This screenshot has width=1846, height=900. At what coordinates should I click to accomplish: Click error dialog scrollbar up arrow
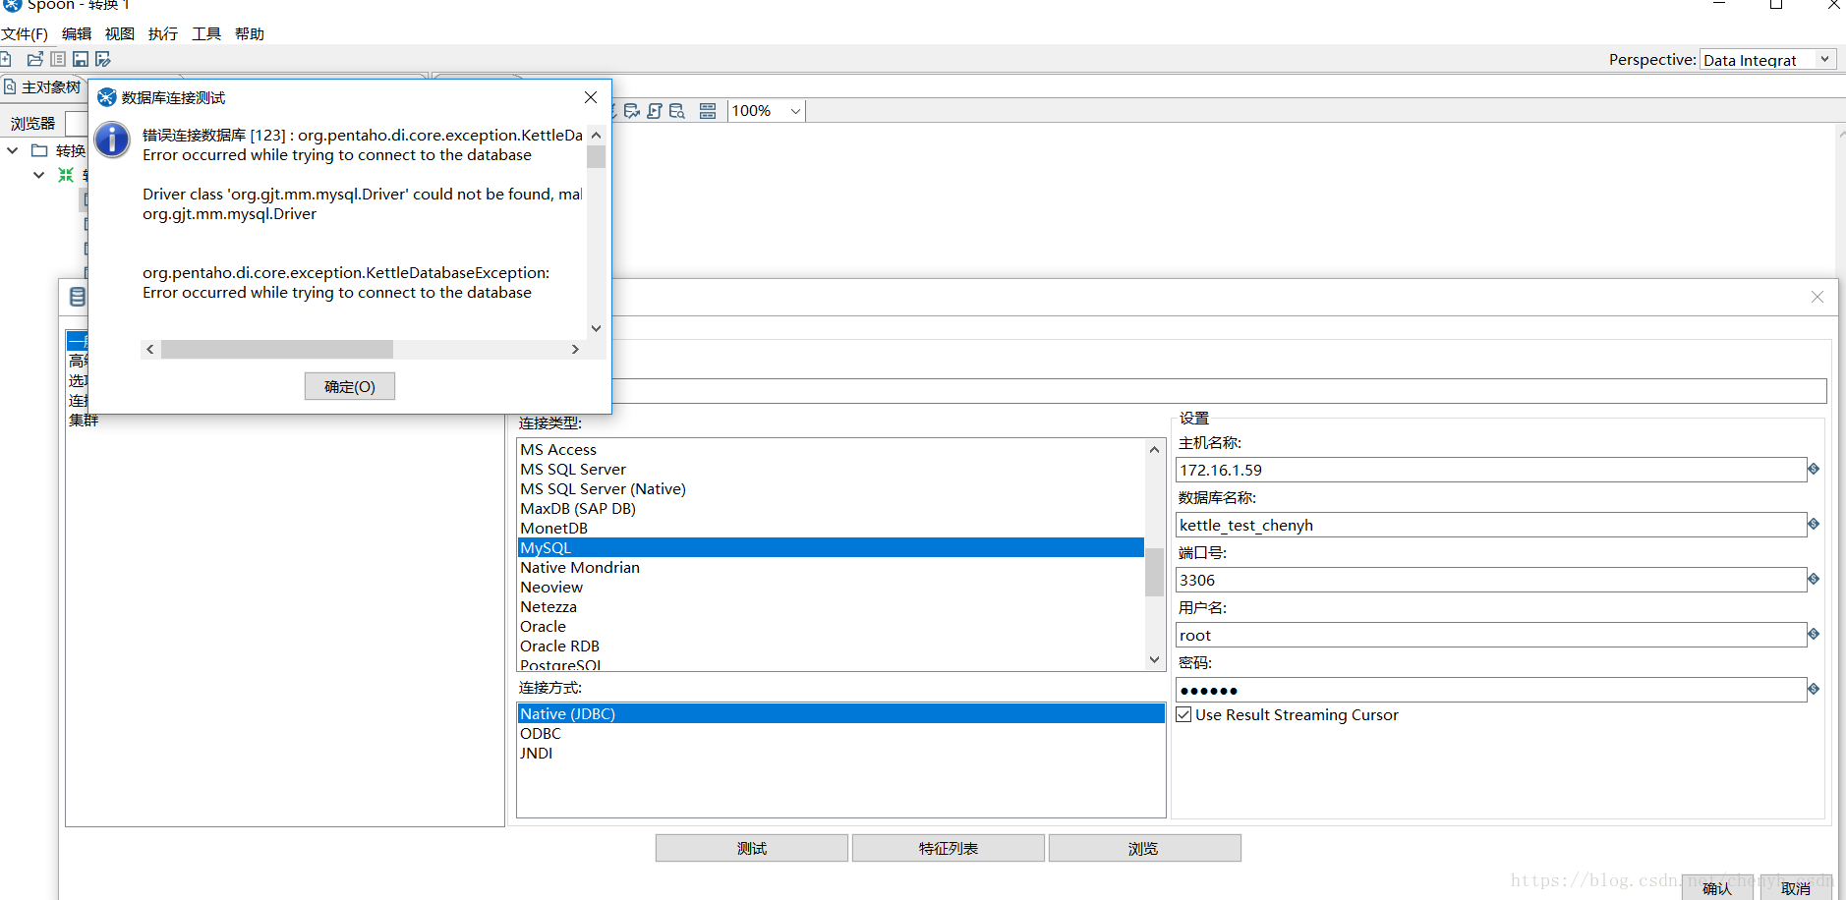pos(596,135)
